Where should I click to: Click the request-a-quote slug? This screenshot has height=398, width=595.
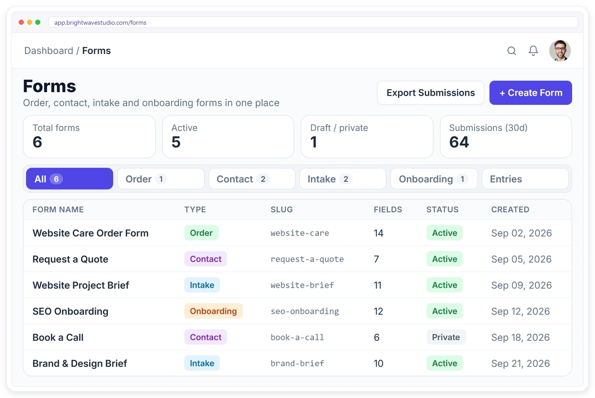pos(307,259)
